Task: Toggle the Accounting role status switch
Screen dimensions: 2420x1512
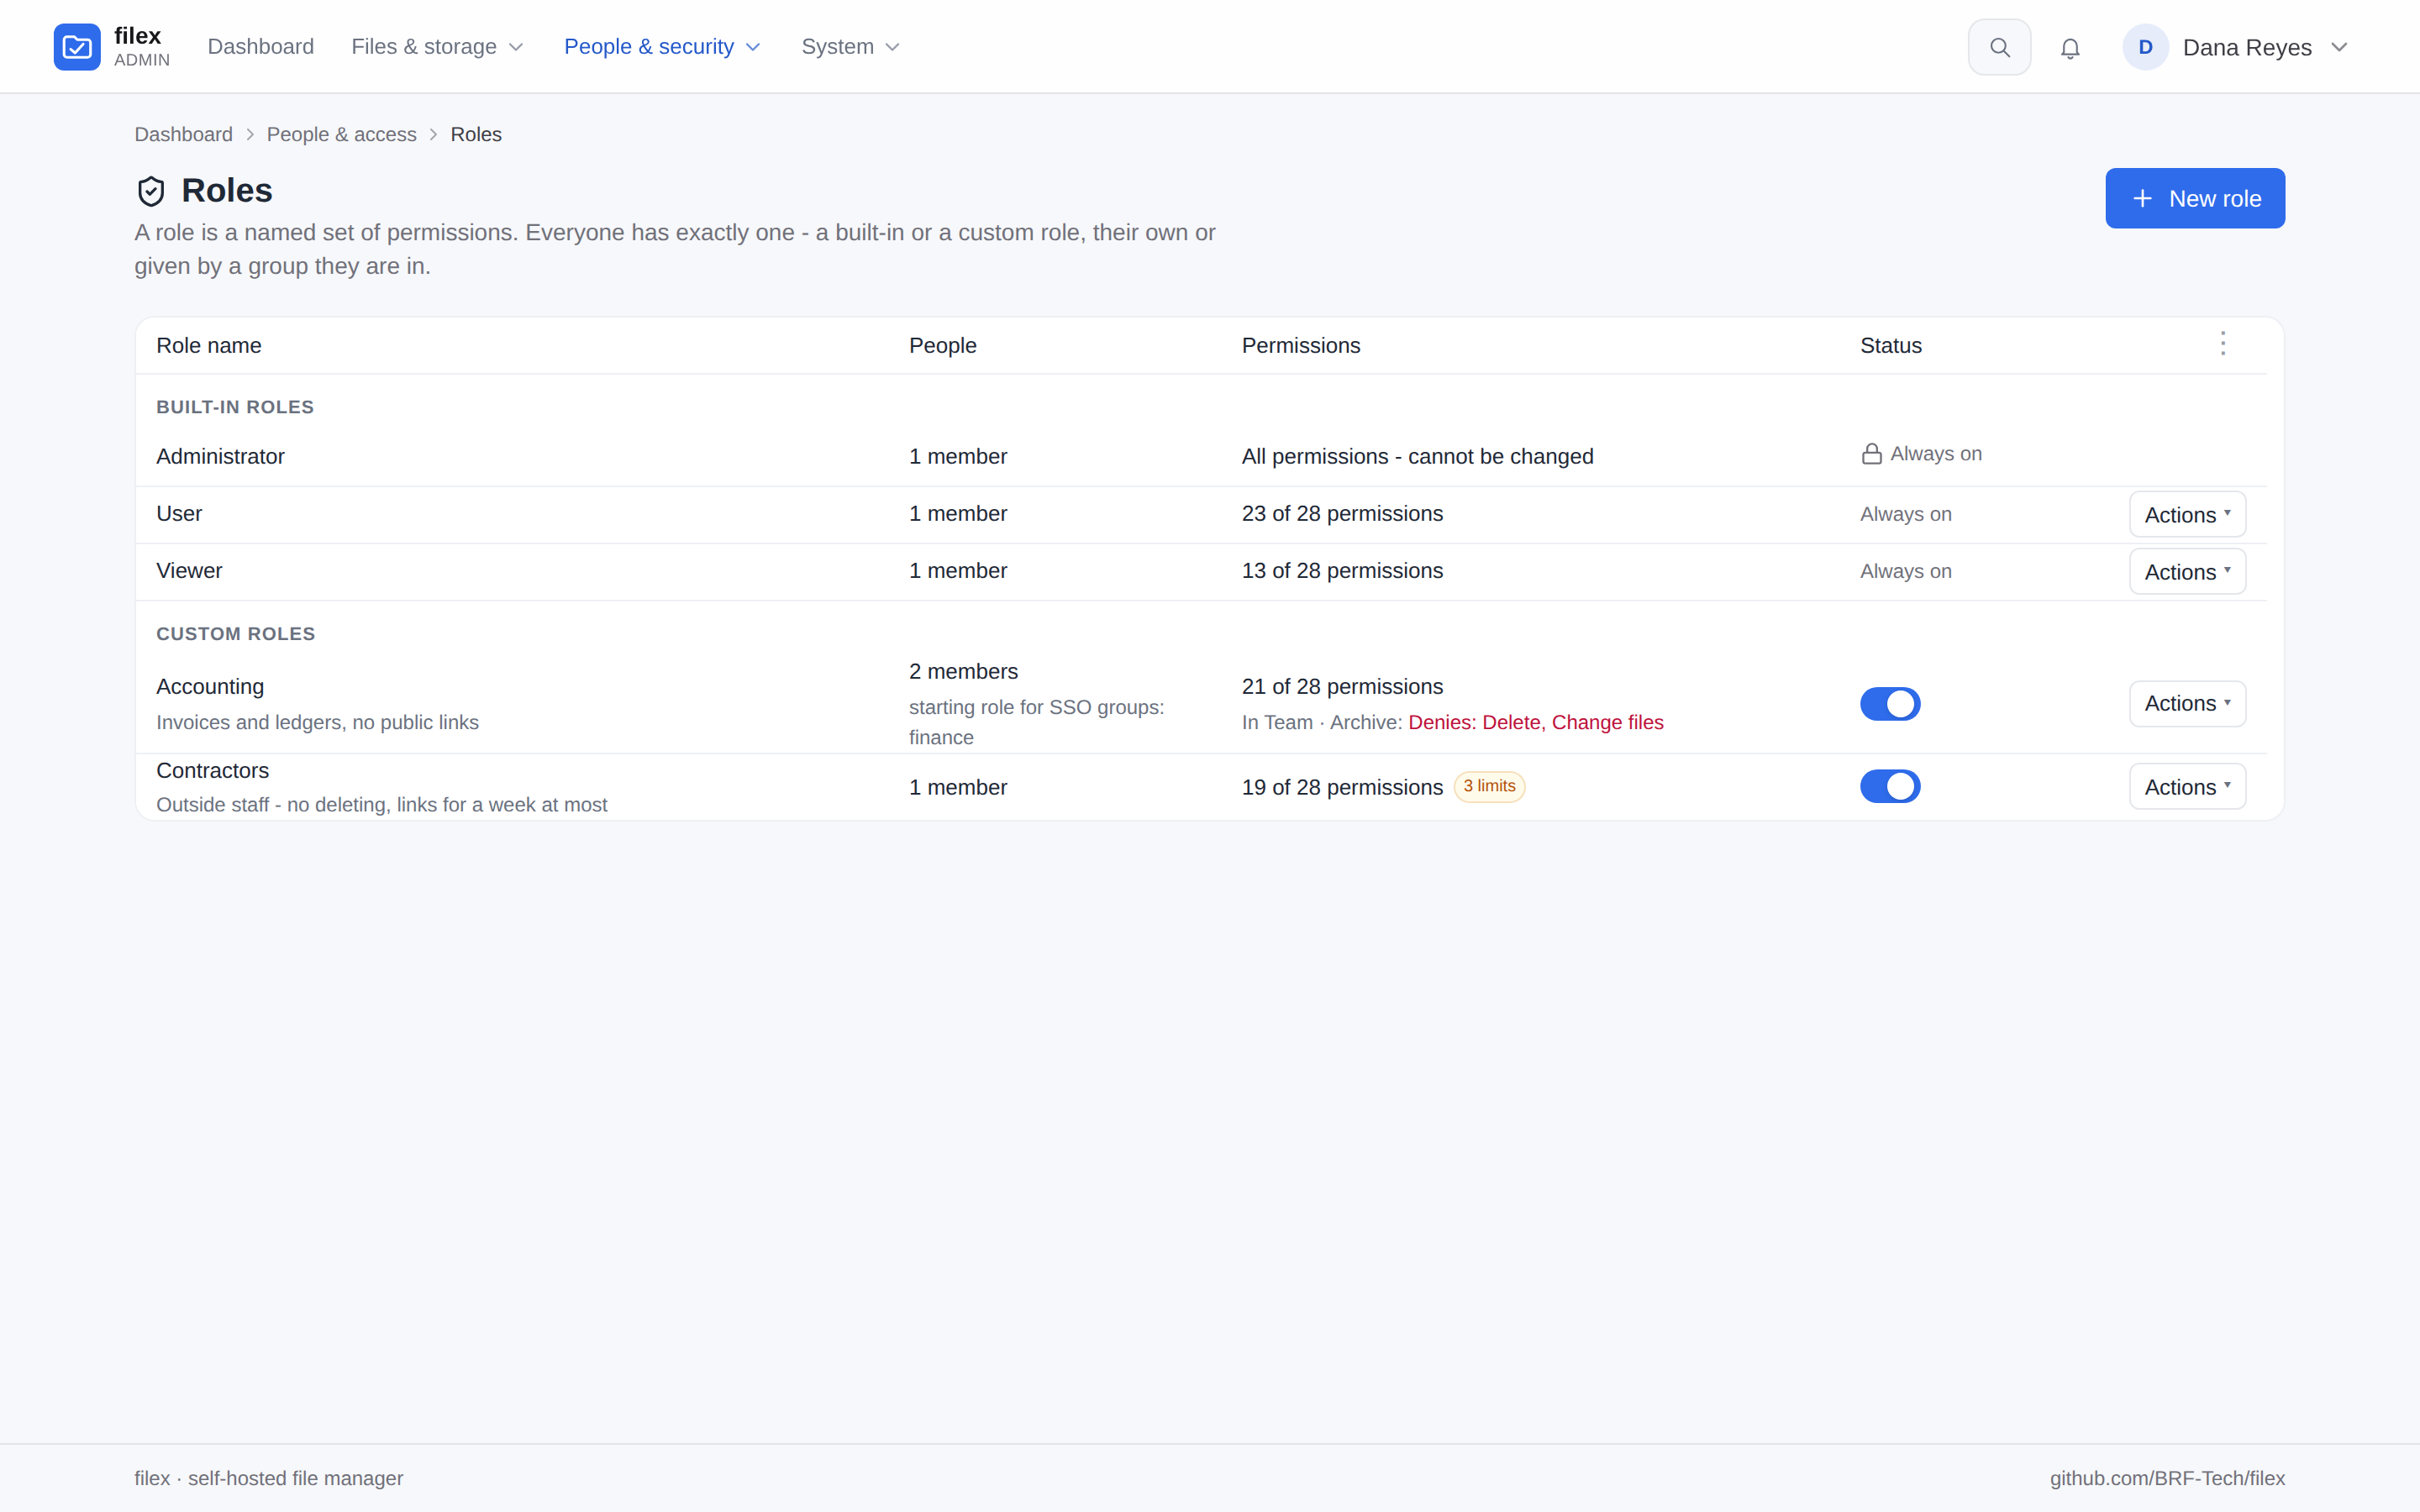Action: pyautogui.click(x=1890, y=704)
